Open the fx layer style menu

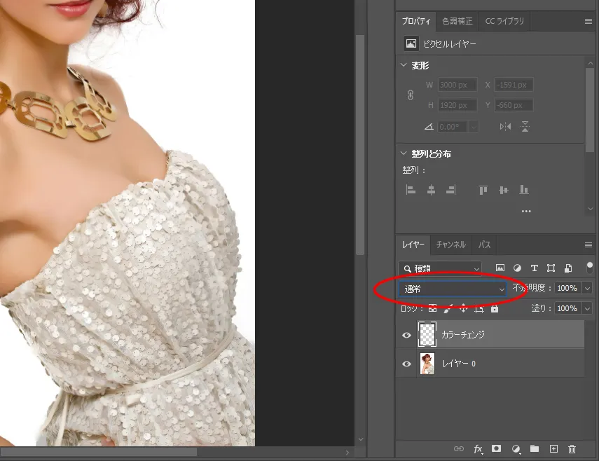tap(478, 449)
